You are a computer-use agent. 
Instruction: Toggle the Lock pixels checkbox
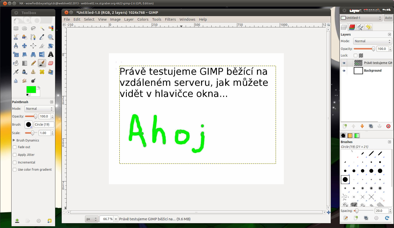(355, 56)
